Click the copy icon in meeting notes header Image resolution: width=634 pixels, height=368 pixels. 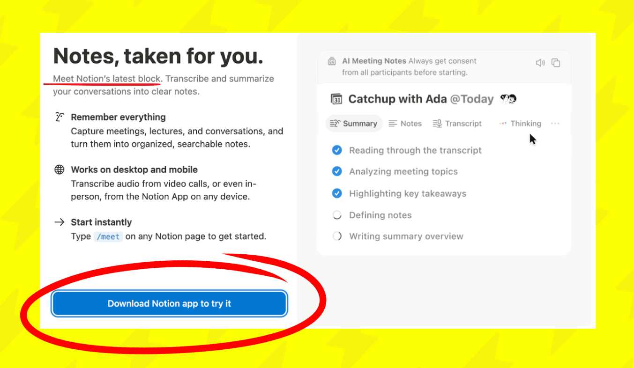pyautogui.click(x=556, y=63)
